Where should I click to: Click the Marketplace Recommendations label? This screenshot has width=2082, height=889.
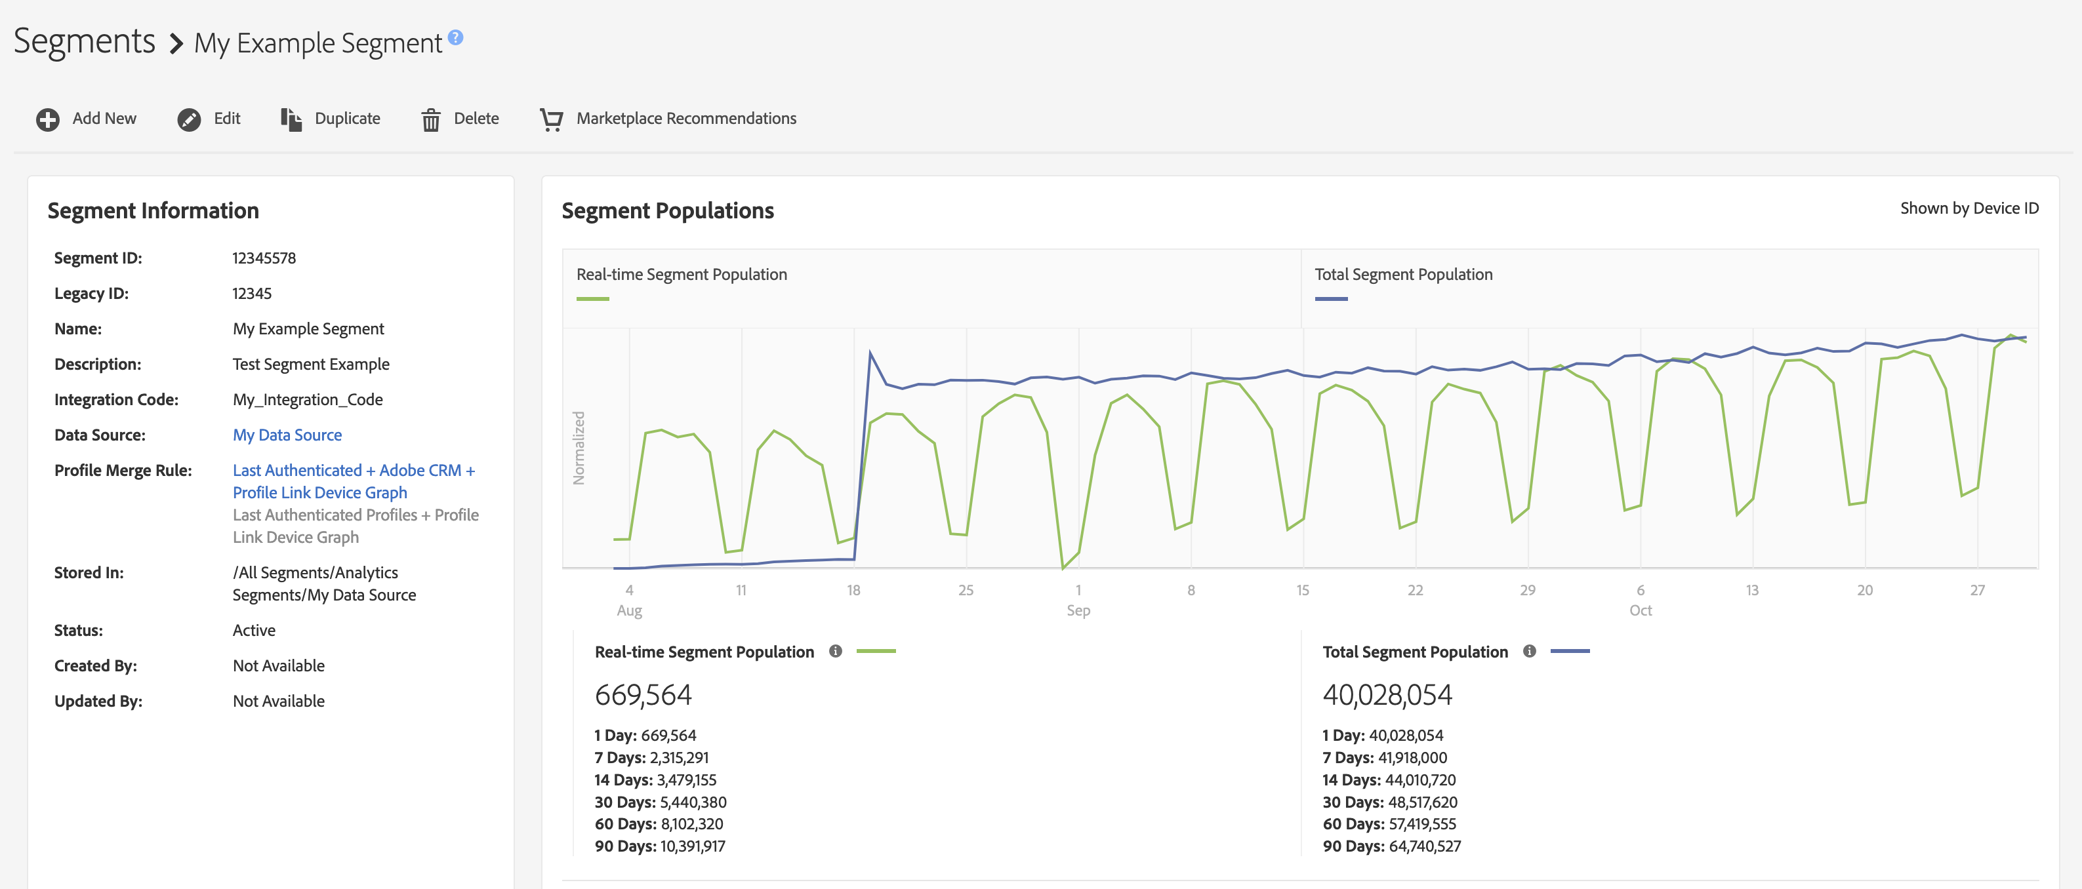point(686,119)
